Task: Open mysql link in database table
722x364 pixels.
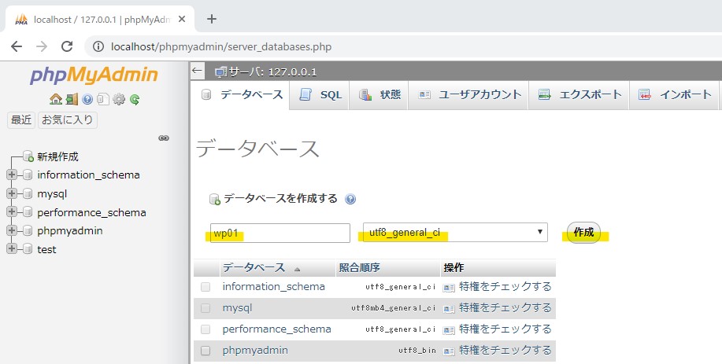Action: tap(237, 308)
